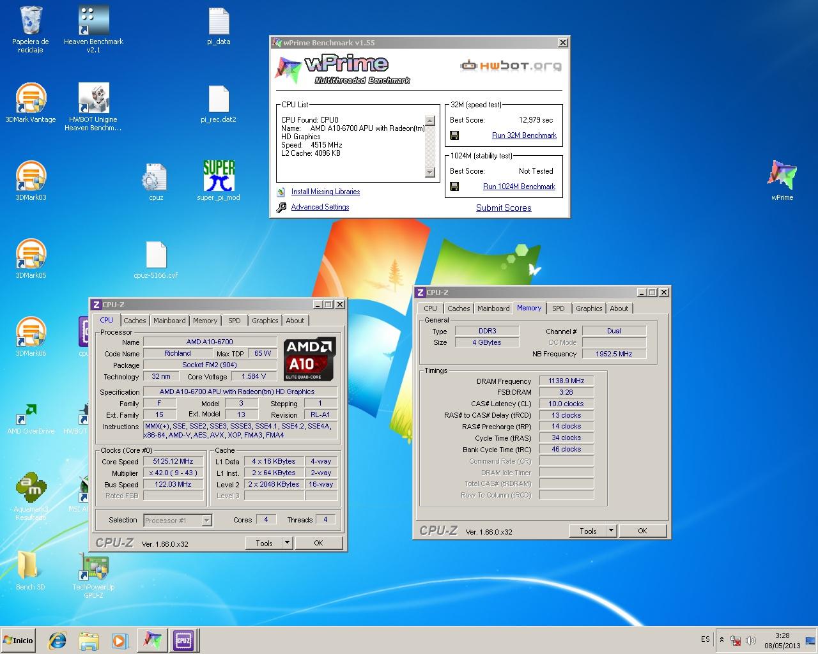Open Install Missing Libraries link
The image size is (818, 654).
325,192
